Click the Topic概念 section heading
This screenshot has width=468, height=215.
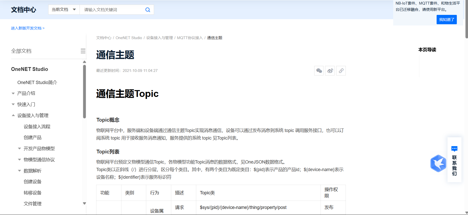[x=108, y=120]
